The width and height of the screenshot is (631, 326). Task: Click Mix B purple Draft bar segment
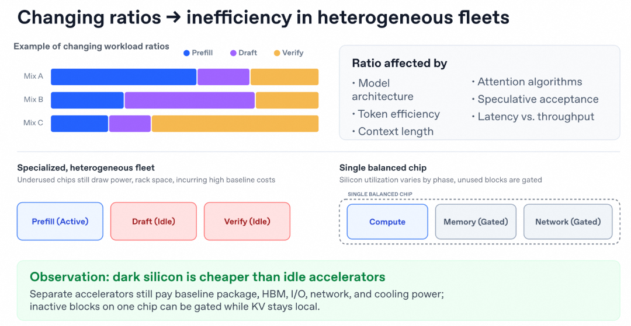tap(189, 100)
